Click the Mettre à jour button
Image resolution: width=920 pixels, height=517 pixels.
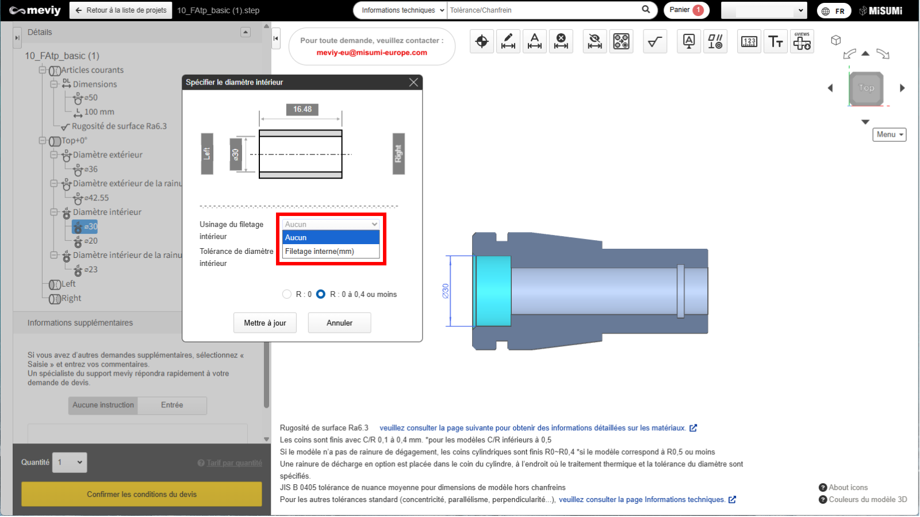point(265,323)
